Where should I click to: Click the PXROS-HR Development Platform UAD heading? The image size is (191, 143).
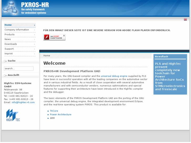pyautogui.click(x=72, y=71)
